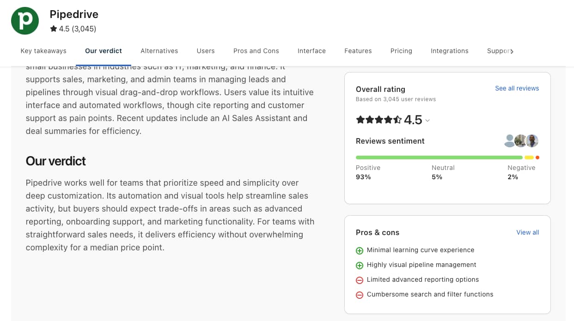
Task: Click Limited advanced reporting options text
Action: (423, 279)
